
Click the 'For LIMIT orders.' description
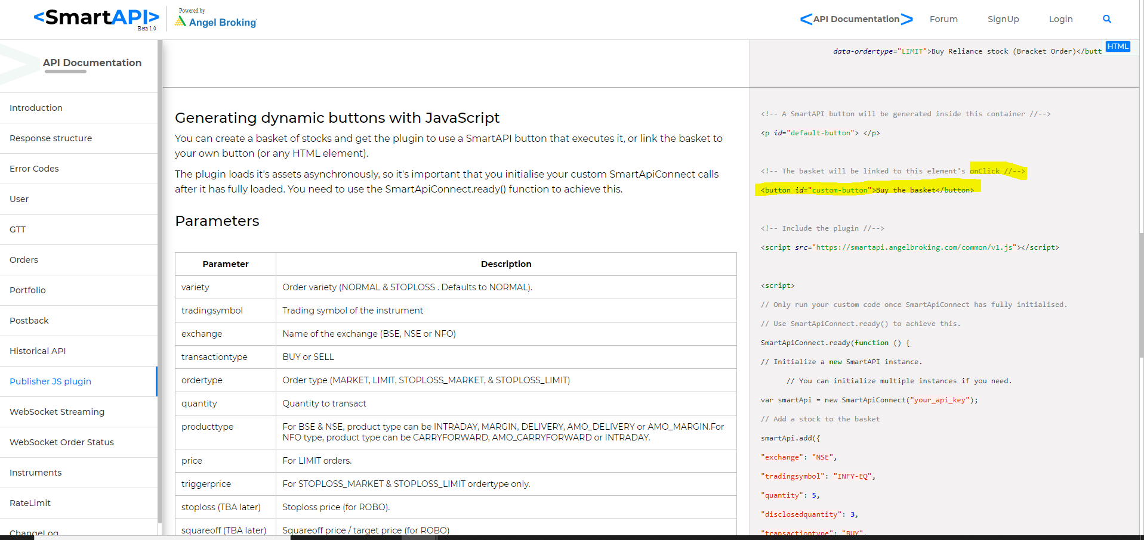[506, 461]
